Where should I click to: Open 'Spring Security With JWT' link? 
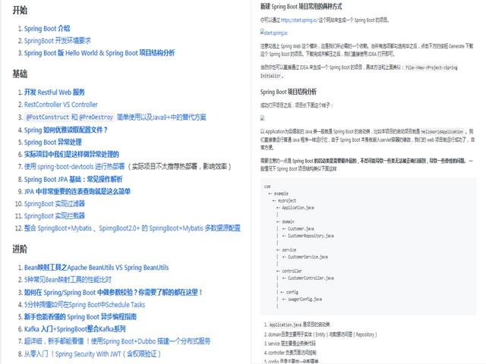pos(93,354)
